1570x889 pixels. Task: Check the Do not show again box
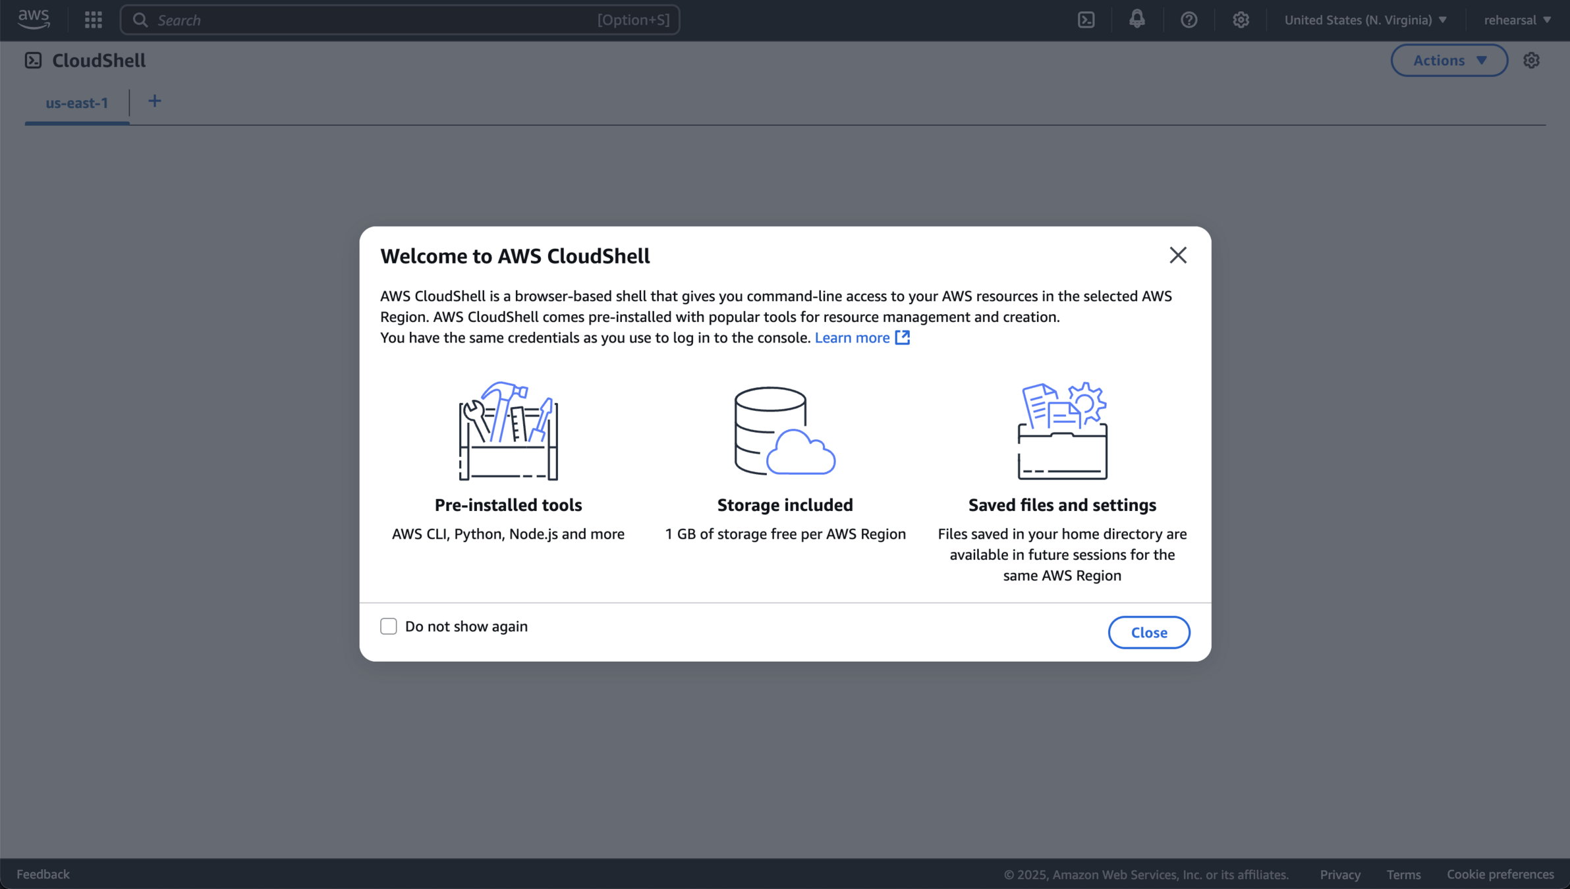click(389, 626)
